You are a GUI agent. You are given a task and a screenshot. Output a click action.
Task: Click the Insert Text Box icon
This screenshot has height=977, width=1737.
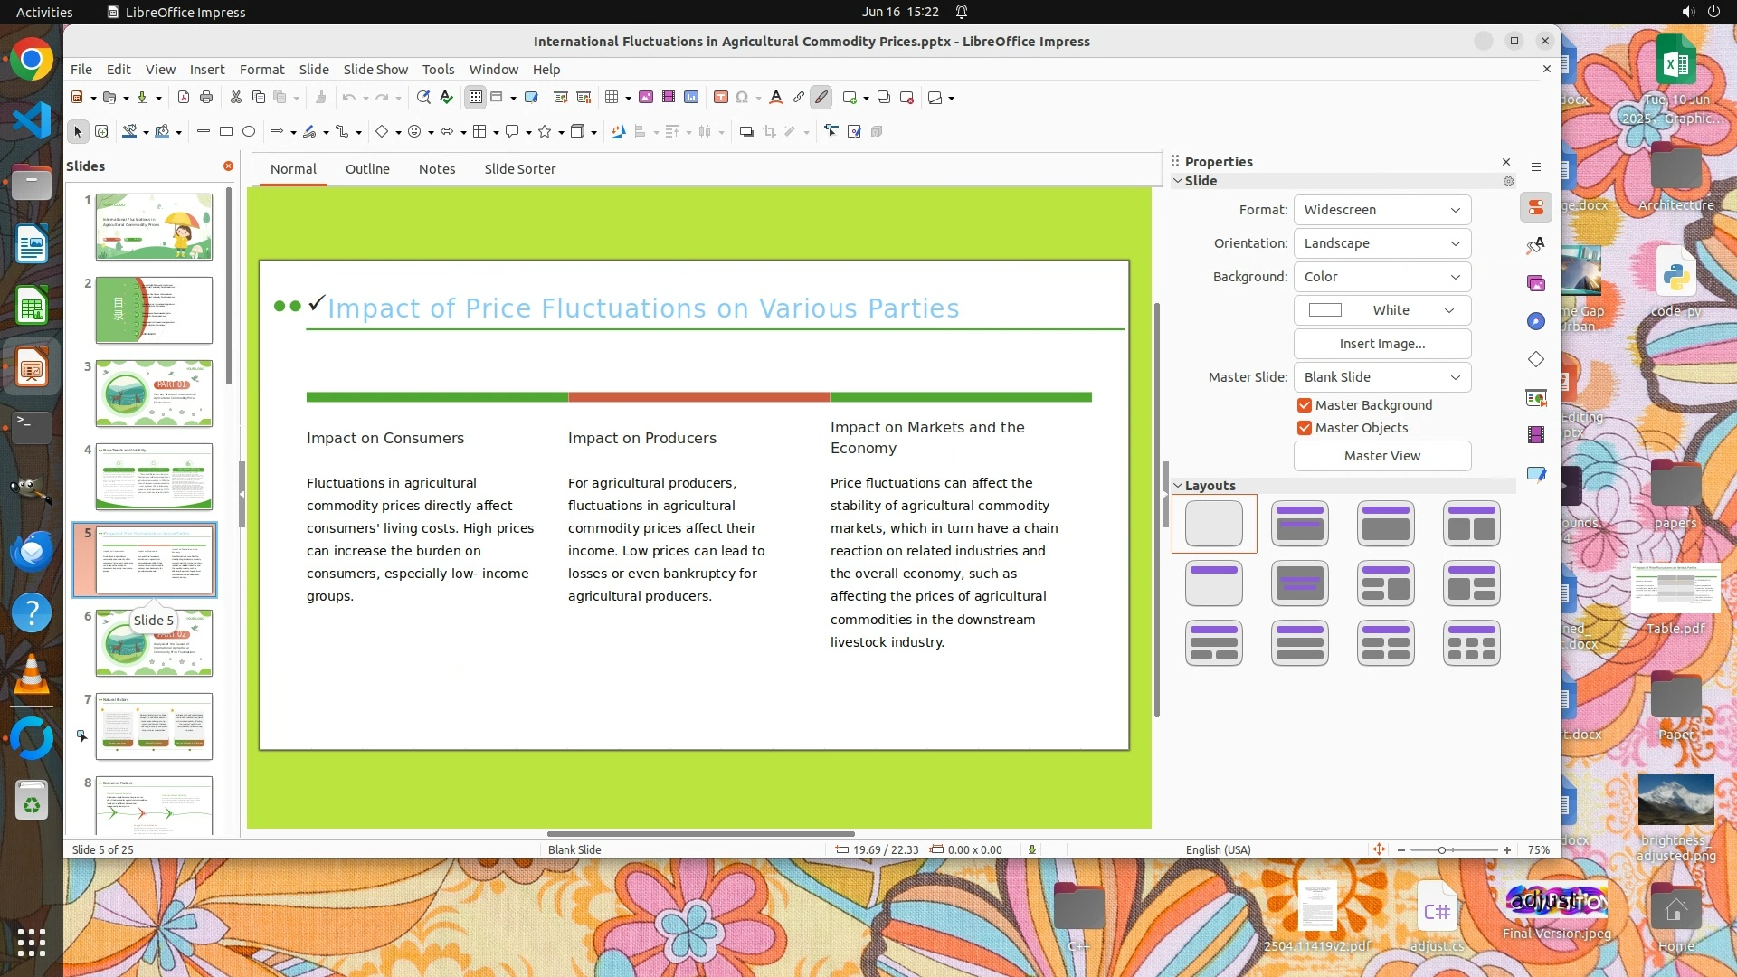[721, 98]
